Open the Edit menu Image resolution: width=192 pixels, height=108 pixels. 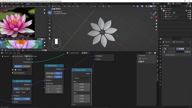pos(7,4)
